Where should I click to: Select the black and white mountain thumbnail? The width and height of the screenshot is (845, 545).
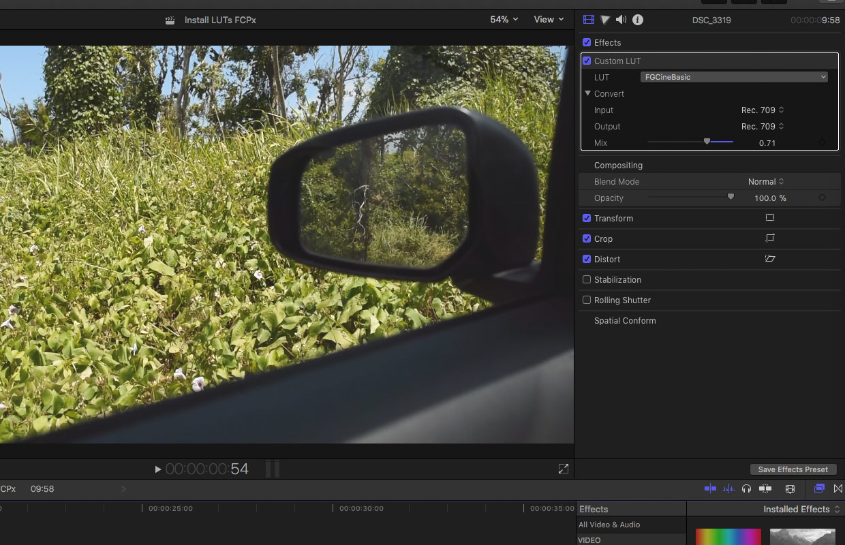click(803, 537)
